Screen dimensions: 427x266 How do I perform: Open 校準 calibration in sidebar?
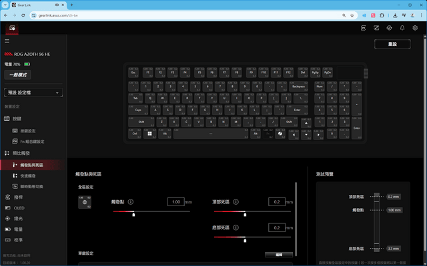pos(18,240)
